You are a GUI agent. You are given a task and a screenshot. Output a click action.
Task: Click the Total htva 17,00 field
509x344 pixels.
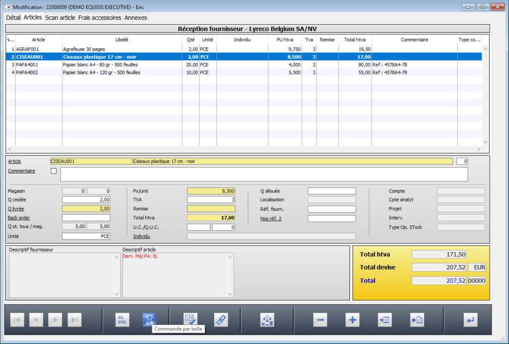[211, 218]
